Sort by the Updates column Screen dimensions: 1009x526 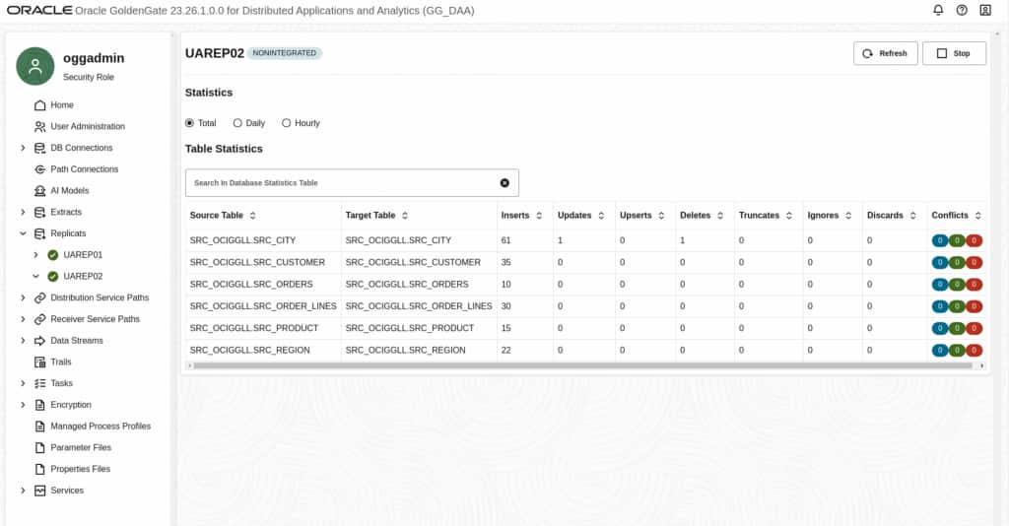pos(601,216)
